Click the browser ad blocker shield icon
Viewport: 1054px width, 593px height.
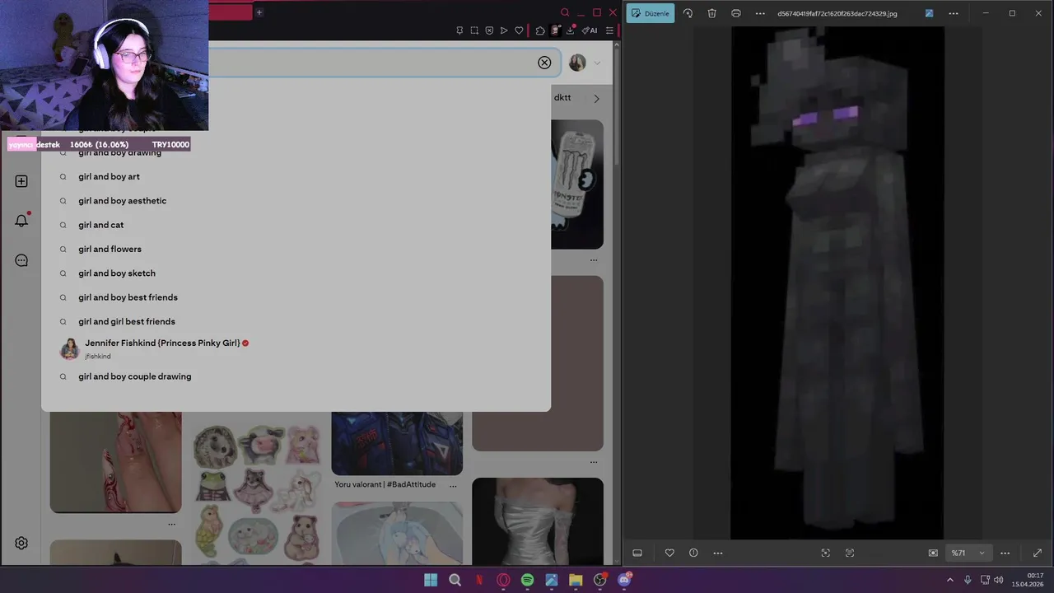click(489, 30)
